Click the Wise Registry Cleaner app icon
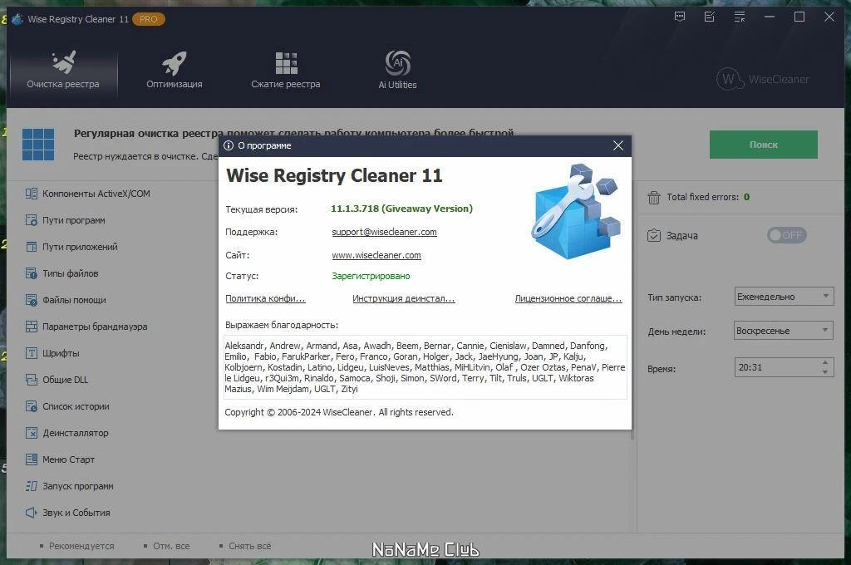Image resolution: width=851 pixels, height=565 pixels. 17,19
